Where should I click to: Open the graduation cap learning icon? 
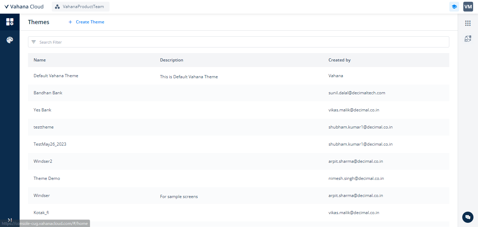pos(454,7)
